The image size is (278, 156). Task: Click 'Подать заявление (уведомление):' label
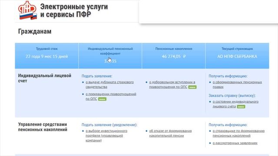[109, 125]
